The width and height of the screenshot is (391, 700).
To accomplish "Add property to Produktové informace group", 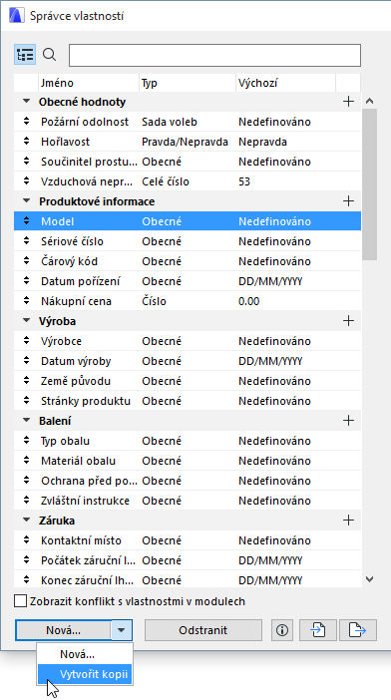I will coord(348,201).
